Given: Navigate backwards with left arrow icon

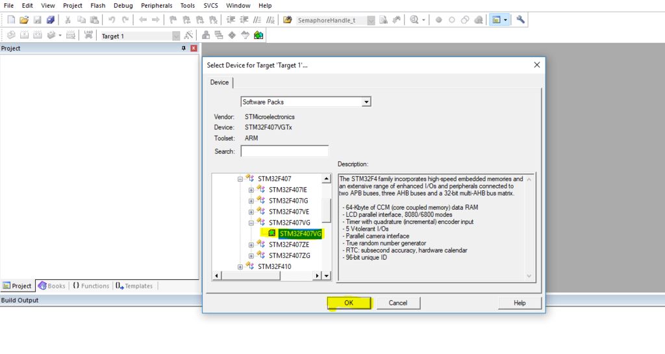Looking at the screenshot, I should 143,20.
